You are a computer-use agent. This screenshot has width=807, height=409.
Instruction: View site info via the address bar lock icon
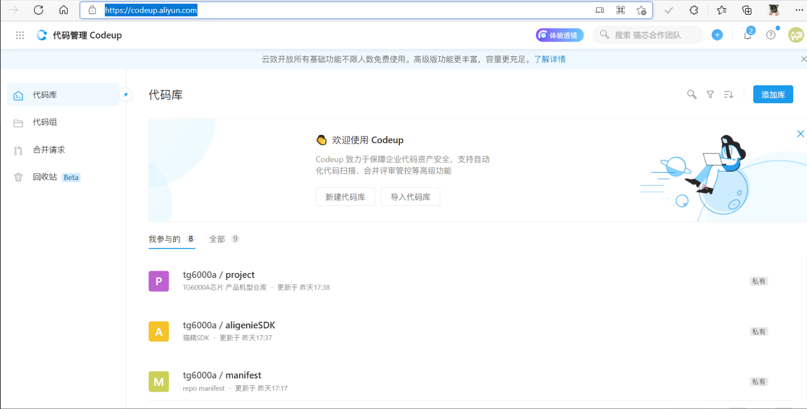coord(93,10)
